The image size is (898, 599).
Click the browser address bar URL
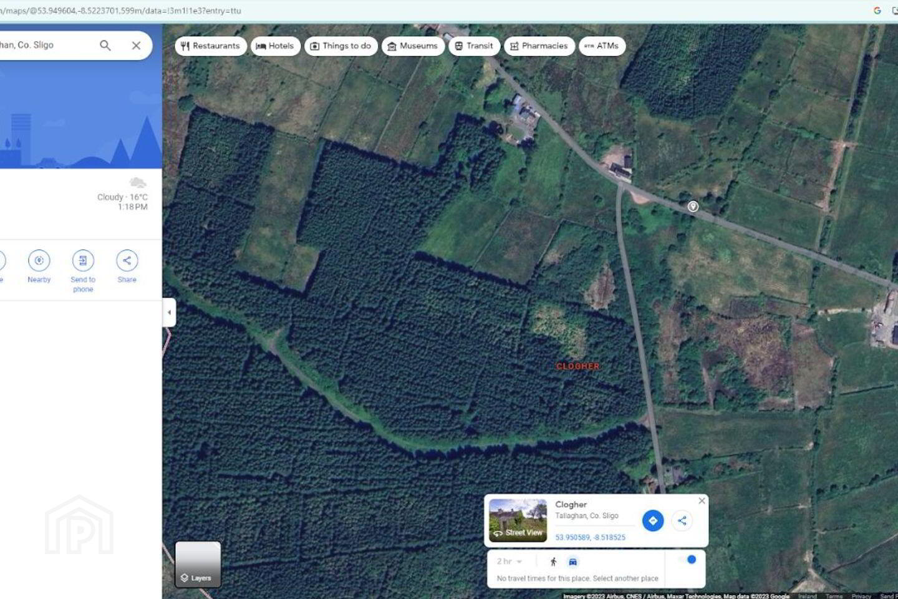click(120, 11)
